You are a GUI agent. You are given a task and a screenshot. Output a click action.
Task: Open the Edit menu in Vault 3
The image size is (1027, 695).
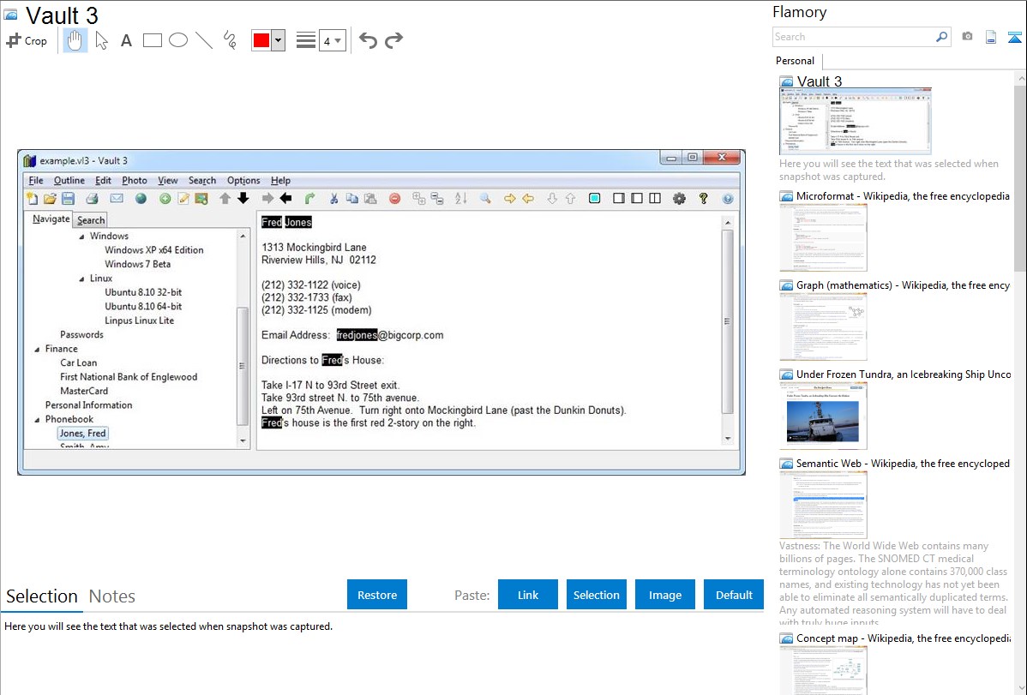(103, 181)
